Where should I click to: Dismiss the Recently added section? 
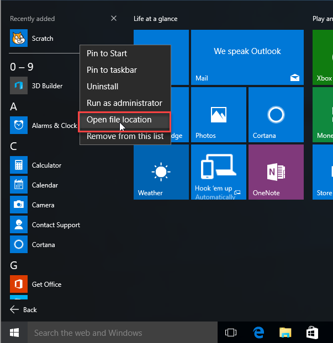(114, 18)
